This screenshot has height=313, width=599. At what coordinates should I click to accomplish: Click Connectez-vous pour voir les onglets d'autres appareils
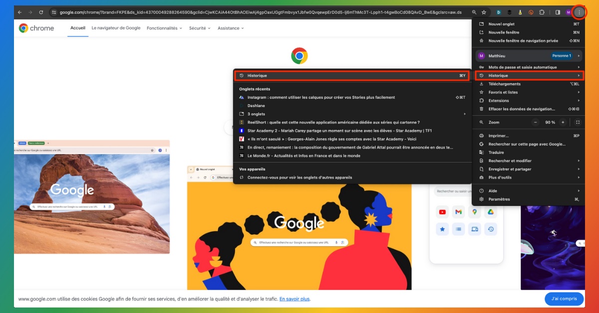pos(352,177)
